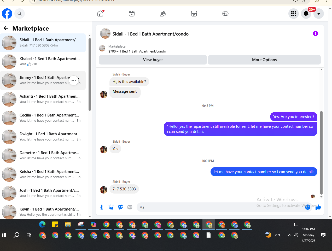
Task: Open Dwight conversation in the list
Action: click(x=43, y=137)
